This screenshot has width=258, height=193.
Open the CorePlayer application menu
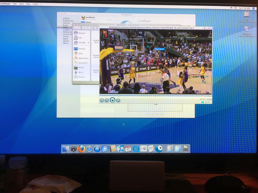[5, 4]
